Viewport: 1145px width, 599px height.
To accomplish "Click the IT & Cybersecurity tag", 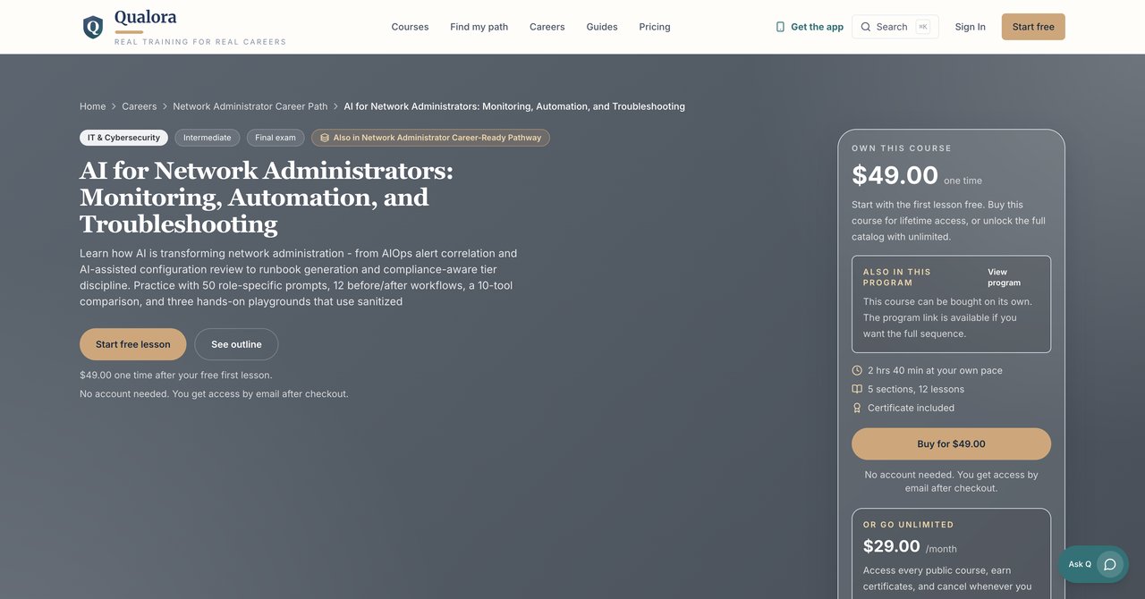I will (x=123, y=138).
